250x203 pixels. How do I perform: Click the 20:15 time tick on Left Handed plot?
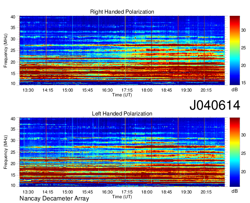tap(206, 192)
